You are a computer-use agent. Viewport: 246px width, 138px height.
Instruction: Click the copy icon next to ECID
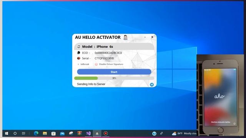tap(78, 53)
